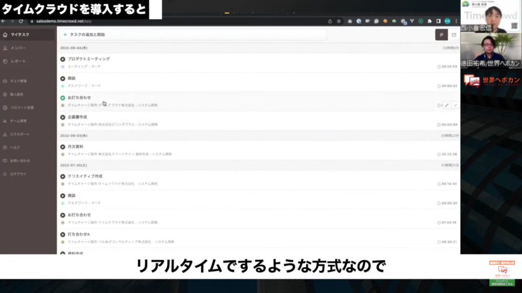This screenshot has height=293, width=522.
Task: Open マイタスク in sidebar
Action: click(28, 35)
